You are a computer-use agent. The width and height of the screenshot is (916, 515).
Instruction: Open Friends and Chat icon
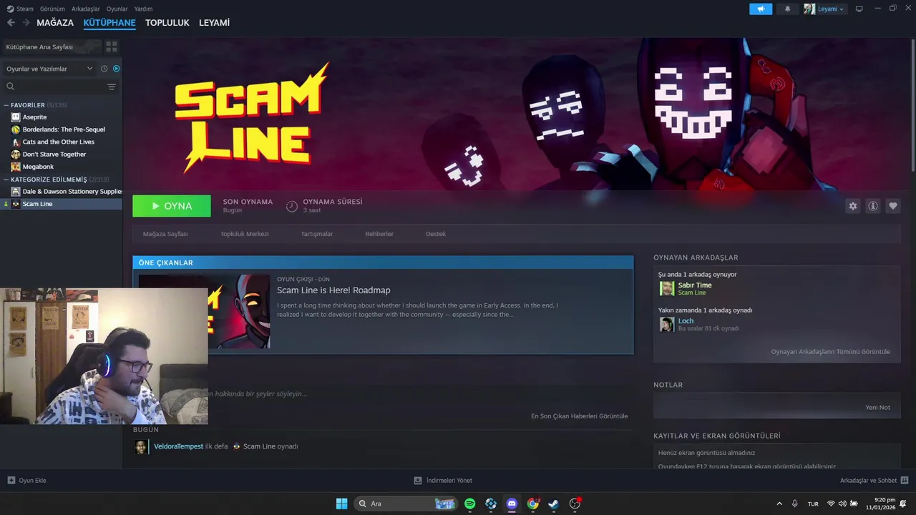905,480
